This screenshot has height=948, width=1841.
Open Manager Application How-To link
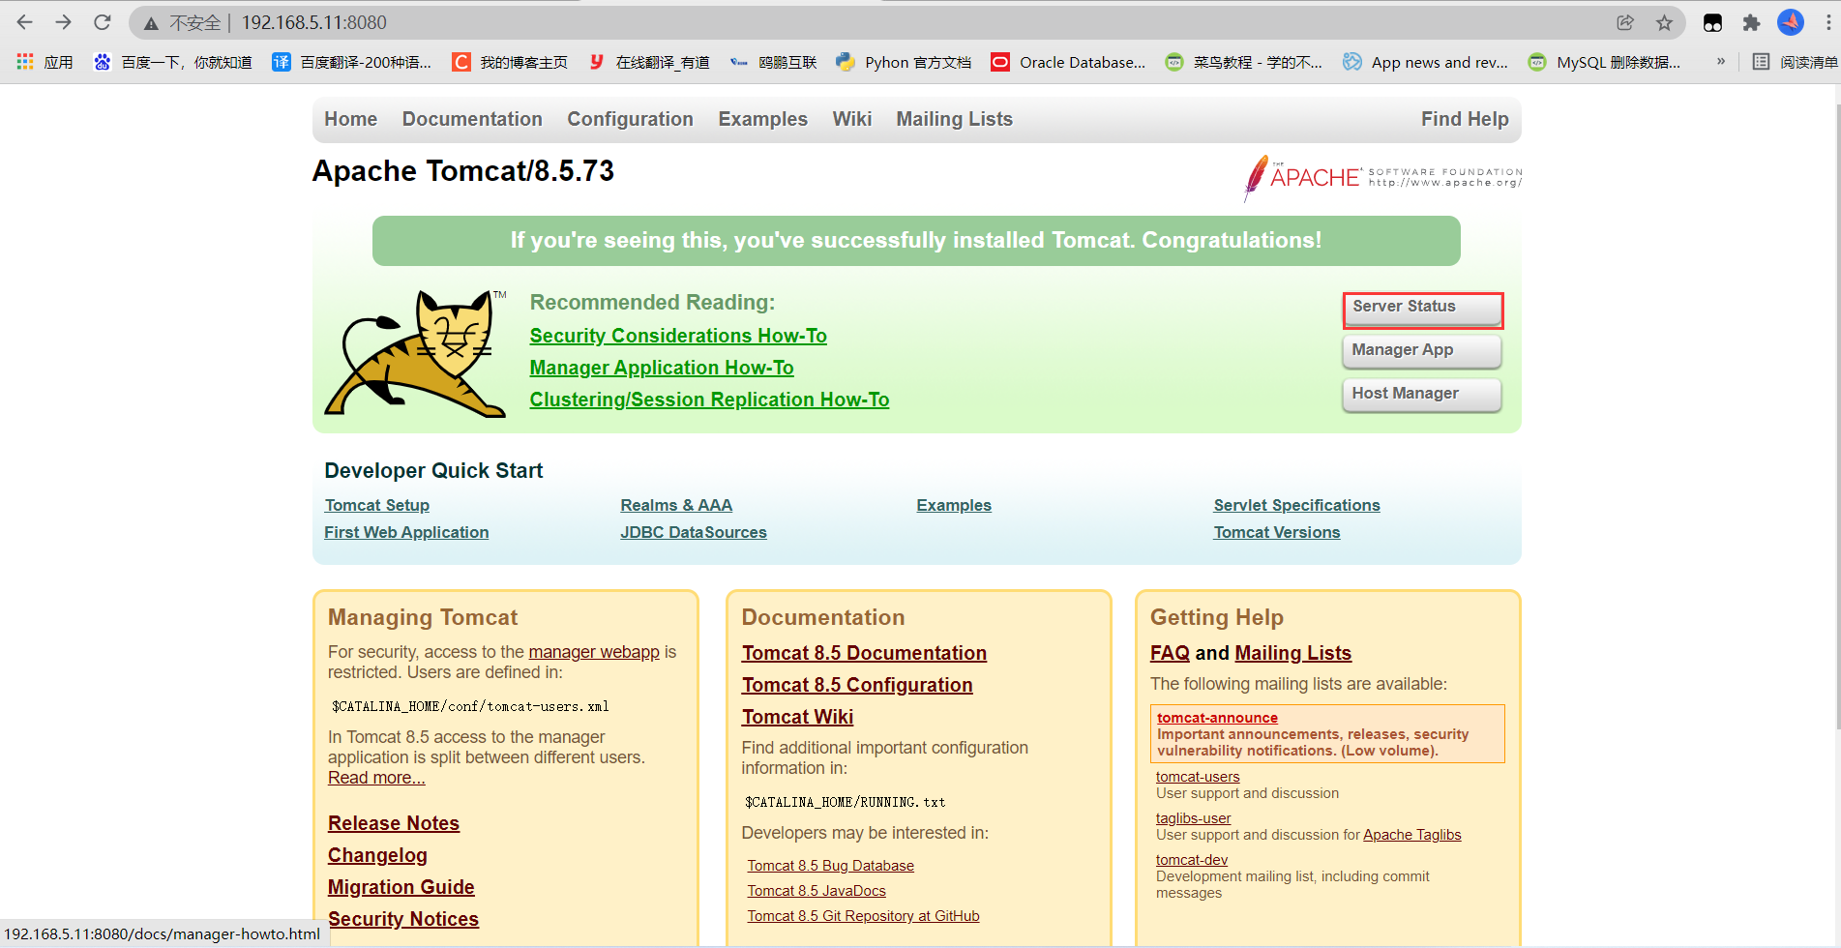tap(662, 368)
